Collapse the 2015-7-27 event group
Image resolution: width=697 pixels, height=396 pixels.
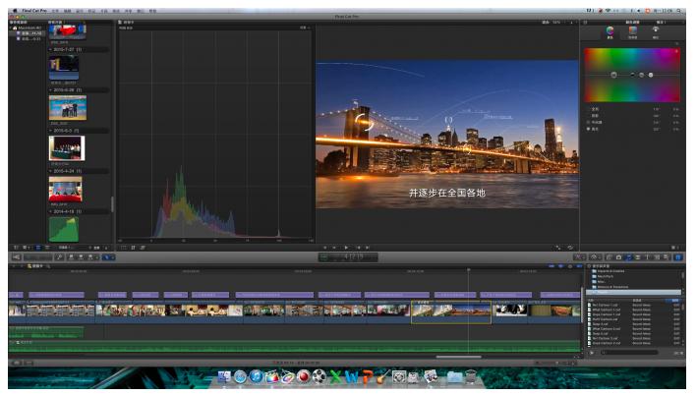(x=50, y=48)
